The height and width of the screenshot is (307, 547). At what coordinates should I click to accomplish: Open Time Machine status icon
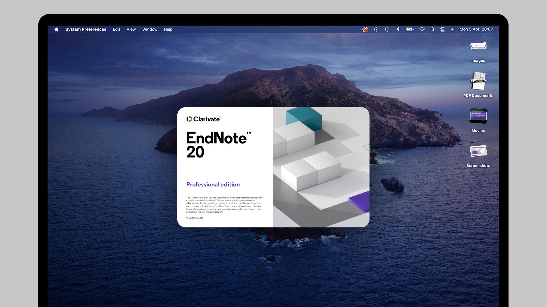387,29
